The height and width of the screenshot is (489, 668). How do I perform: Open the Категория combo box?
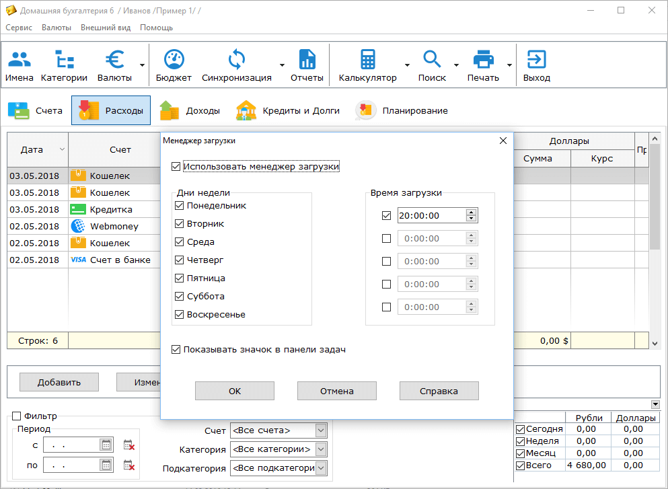pos(321,449)
